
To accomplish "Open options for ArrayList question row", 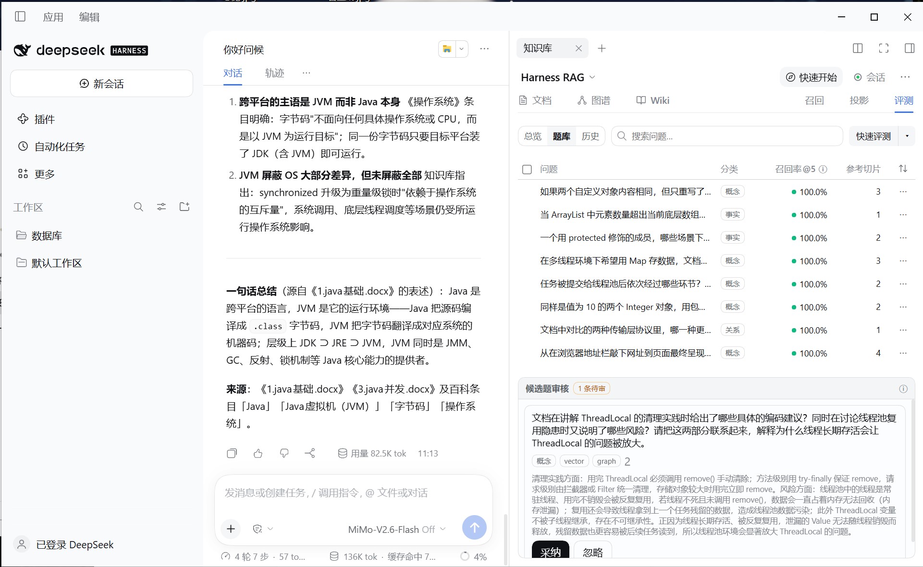I will point(903,215).
